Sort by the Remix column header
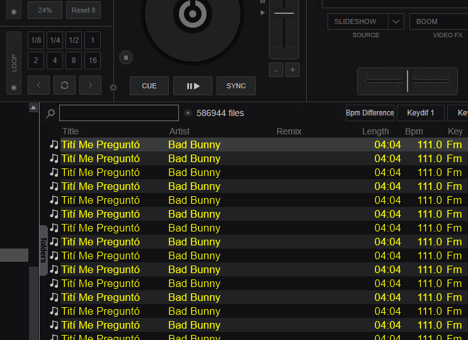The image size is (468, 340). pos(289,131)
